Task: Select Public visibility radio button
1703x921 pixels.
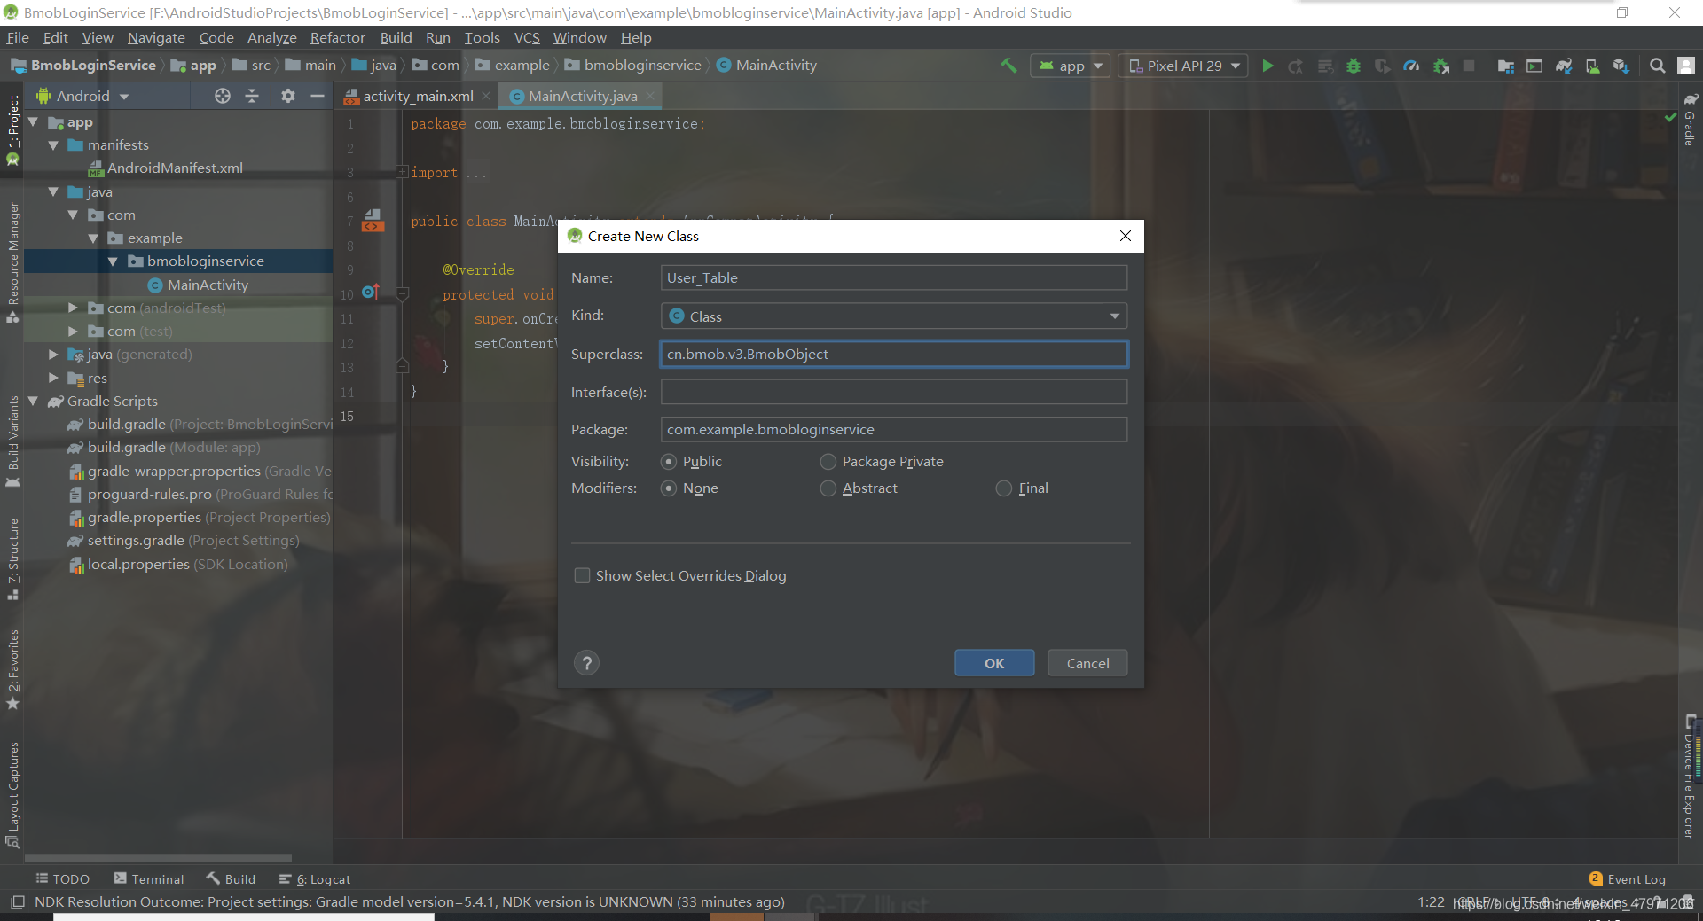Action: 669,462
